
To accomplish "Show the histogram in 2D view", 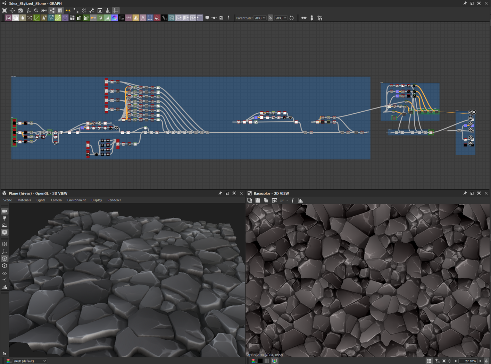I will 300,200.
